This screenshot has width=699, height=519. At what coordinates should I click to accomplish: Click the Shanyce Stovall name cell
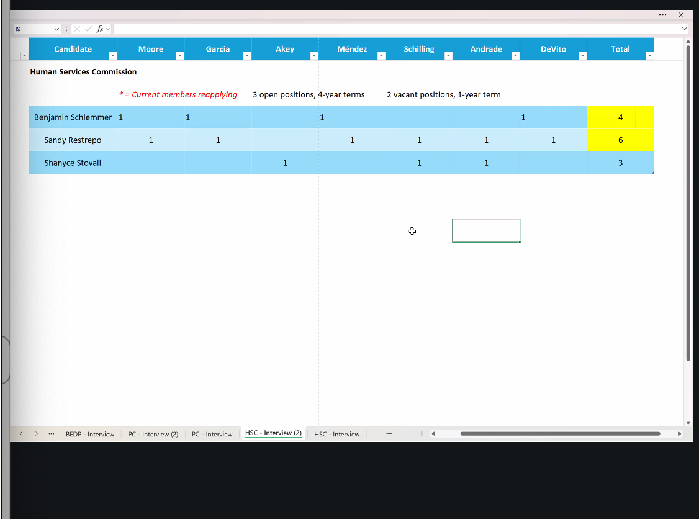[73, 163]
